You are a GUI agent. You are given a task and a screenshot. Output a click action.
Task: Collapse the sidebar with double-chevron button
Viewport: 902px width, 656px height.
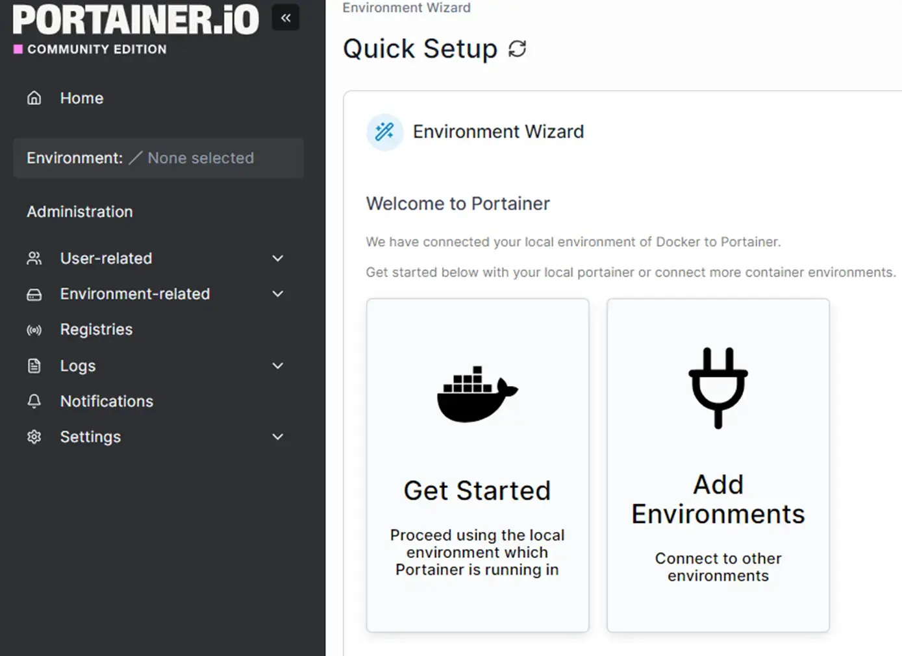coord(286,18)
